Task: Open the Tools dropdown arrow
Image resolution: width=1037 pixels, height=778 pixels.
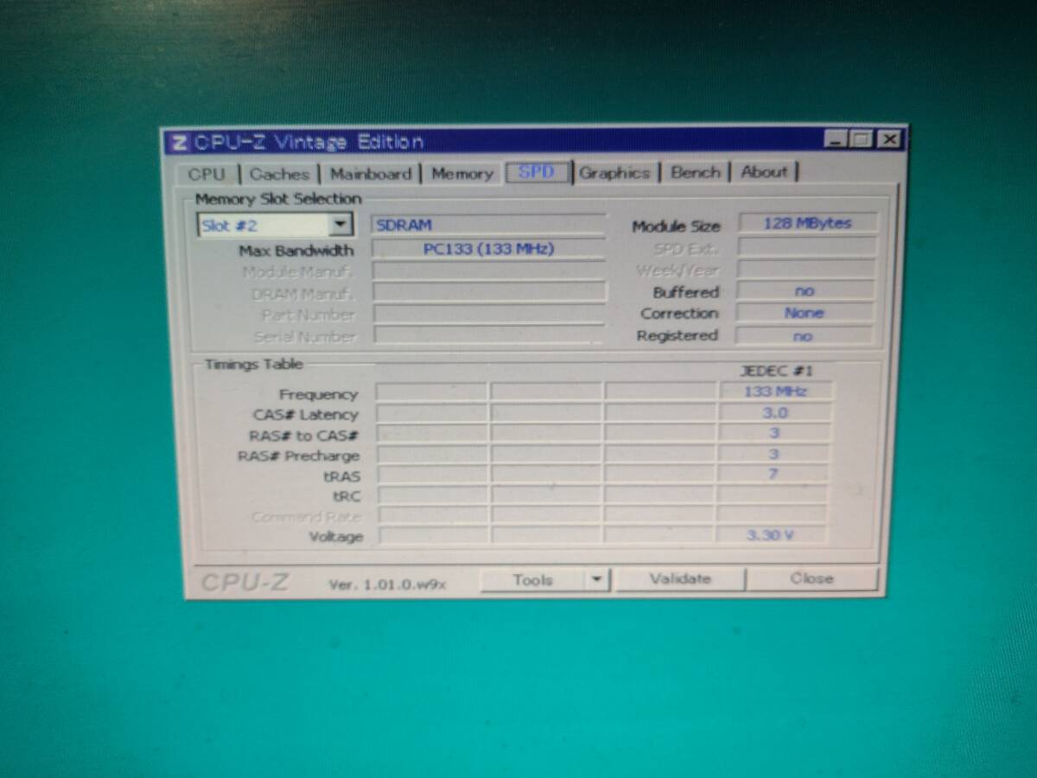Action: tap(596, 580)
